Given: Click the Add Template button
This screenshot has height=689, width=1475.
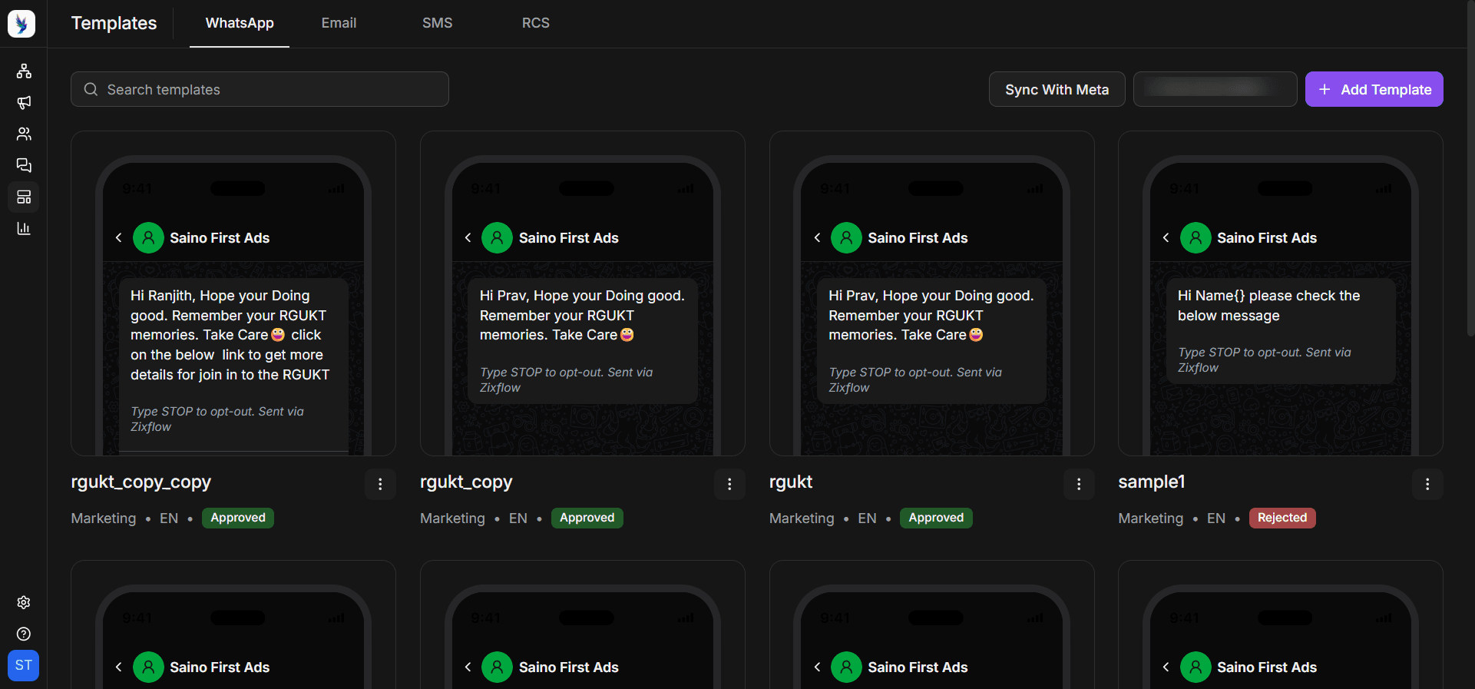Looking at the screenshot, I should coord(1374,89).
